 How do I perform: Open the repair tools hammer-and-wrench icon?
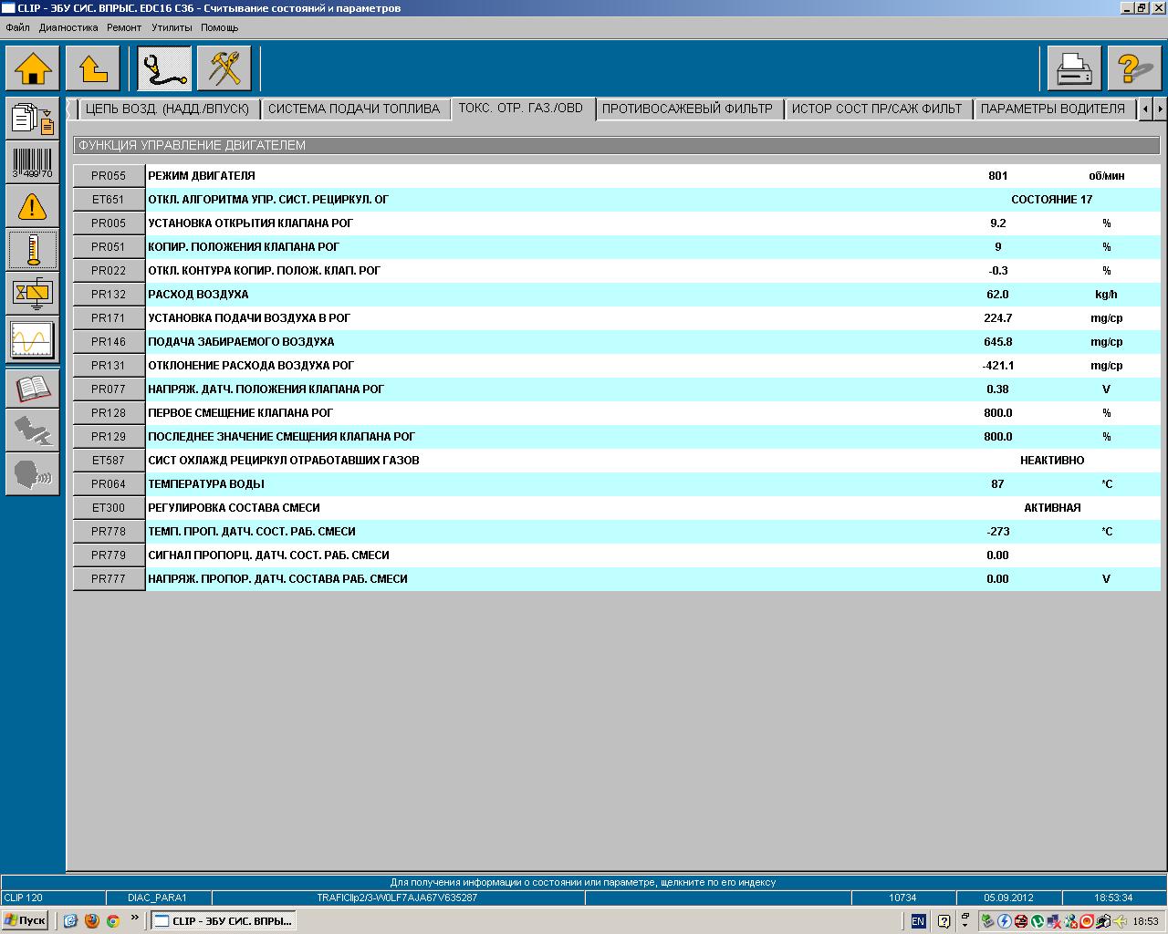coord(224,69)
